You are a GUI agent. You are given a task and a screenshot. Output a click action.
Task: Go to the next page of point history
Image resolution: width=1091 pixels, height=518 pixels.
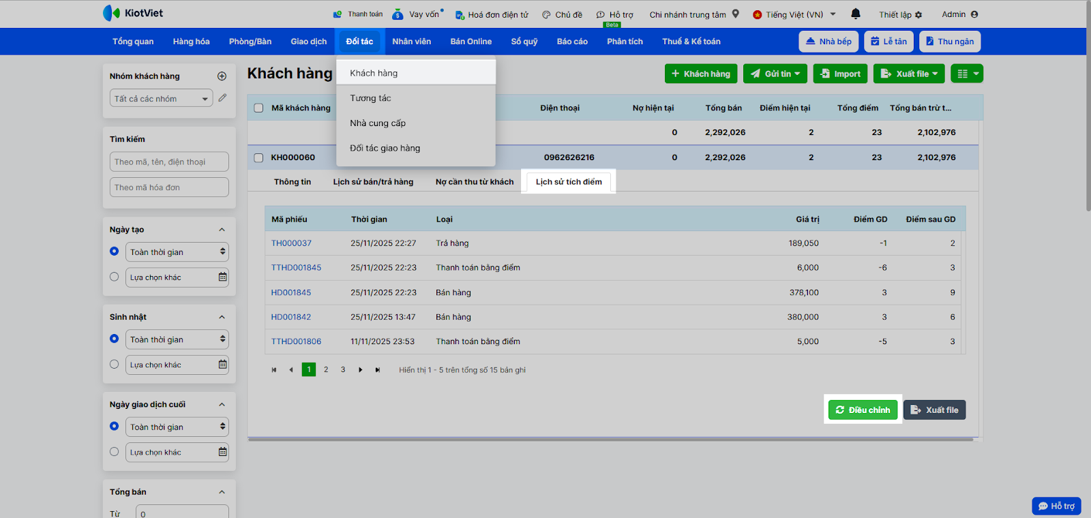(x=361, y=370)
